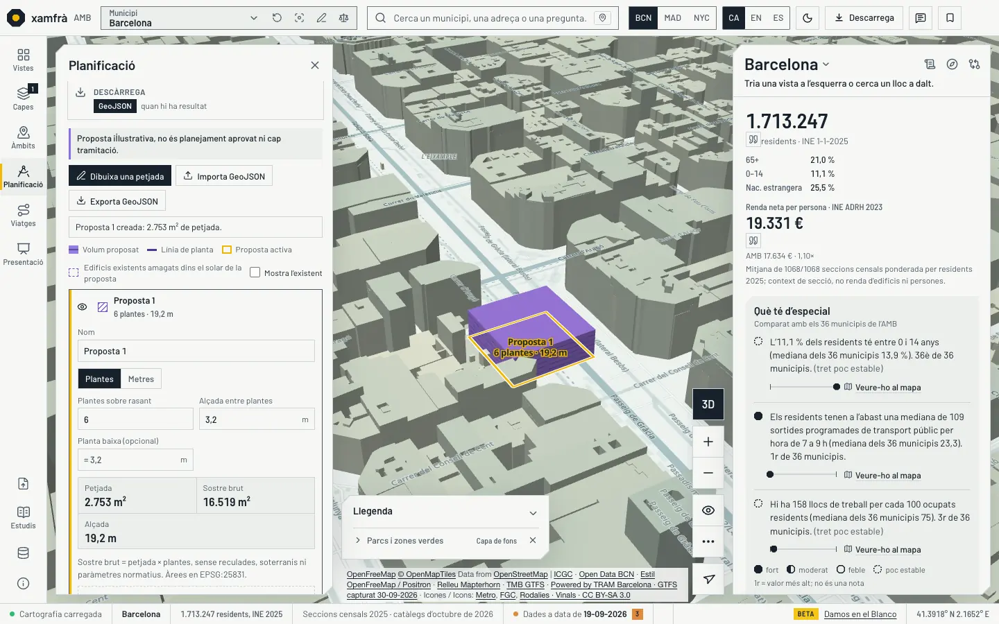Open the Presentació mode

pos(23,254)
